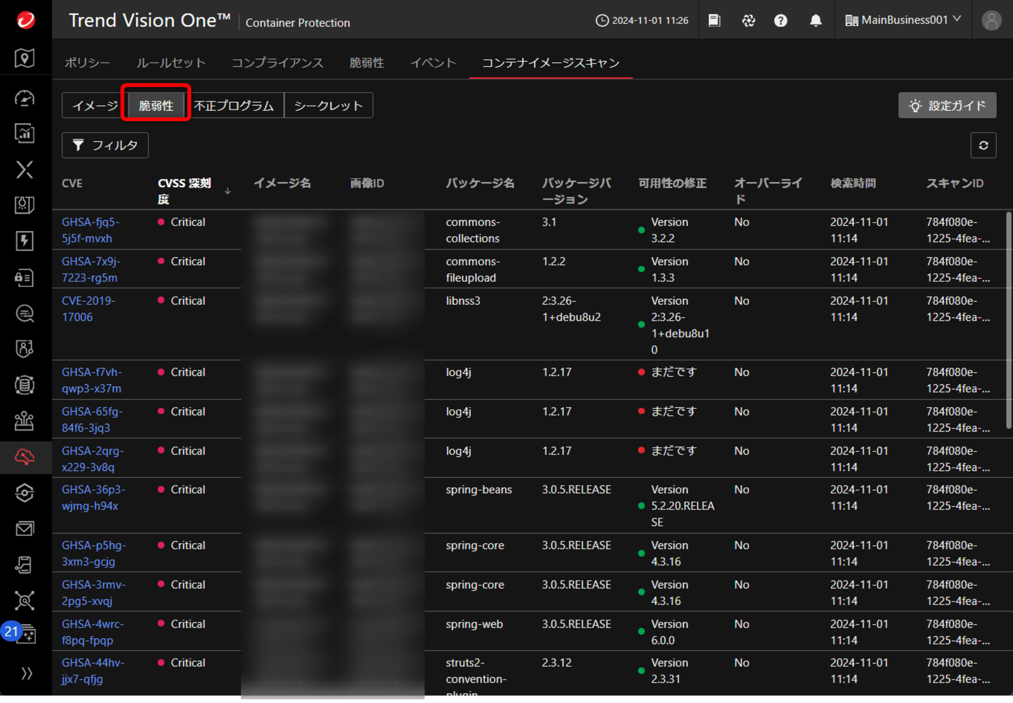Click the user account avatar icon
This screenshot has width=1013, height=703.
click(x=991, y=20)
